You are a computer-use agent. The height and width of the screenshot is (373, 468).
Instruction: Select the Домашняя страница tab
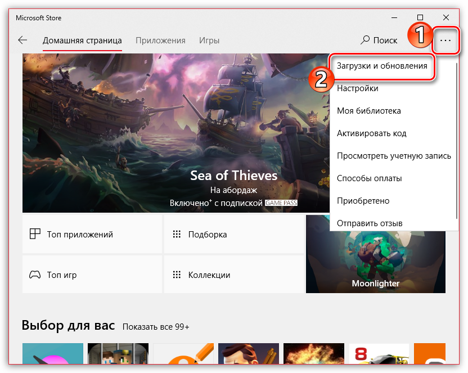point(82,41)
